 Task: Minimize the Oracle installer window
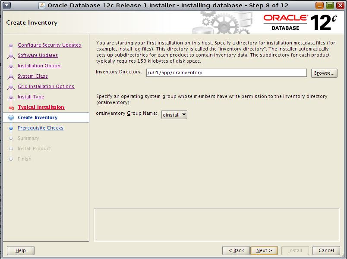(319, 5)
